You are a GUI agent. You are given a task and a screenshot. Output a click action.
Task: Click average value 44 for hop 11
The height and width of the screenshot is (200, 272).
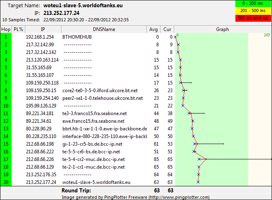[156, 113]
